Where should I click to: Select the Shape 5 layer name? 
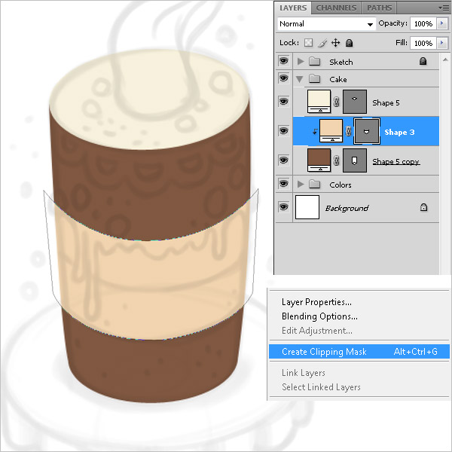click(386, 103)
